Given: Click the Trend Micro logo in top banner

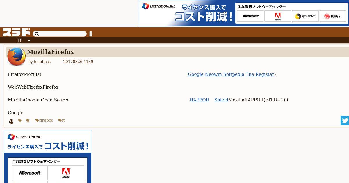Looking at the screenshot, I should coord(332,16).
